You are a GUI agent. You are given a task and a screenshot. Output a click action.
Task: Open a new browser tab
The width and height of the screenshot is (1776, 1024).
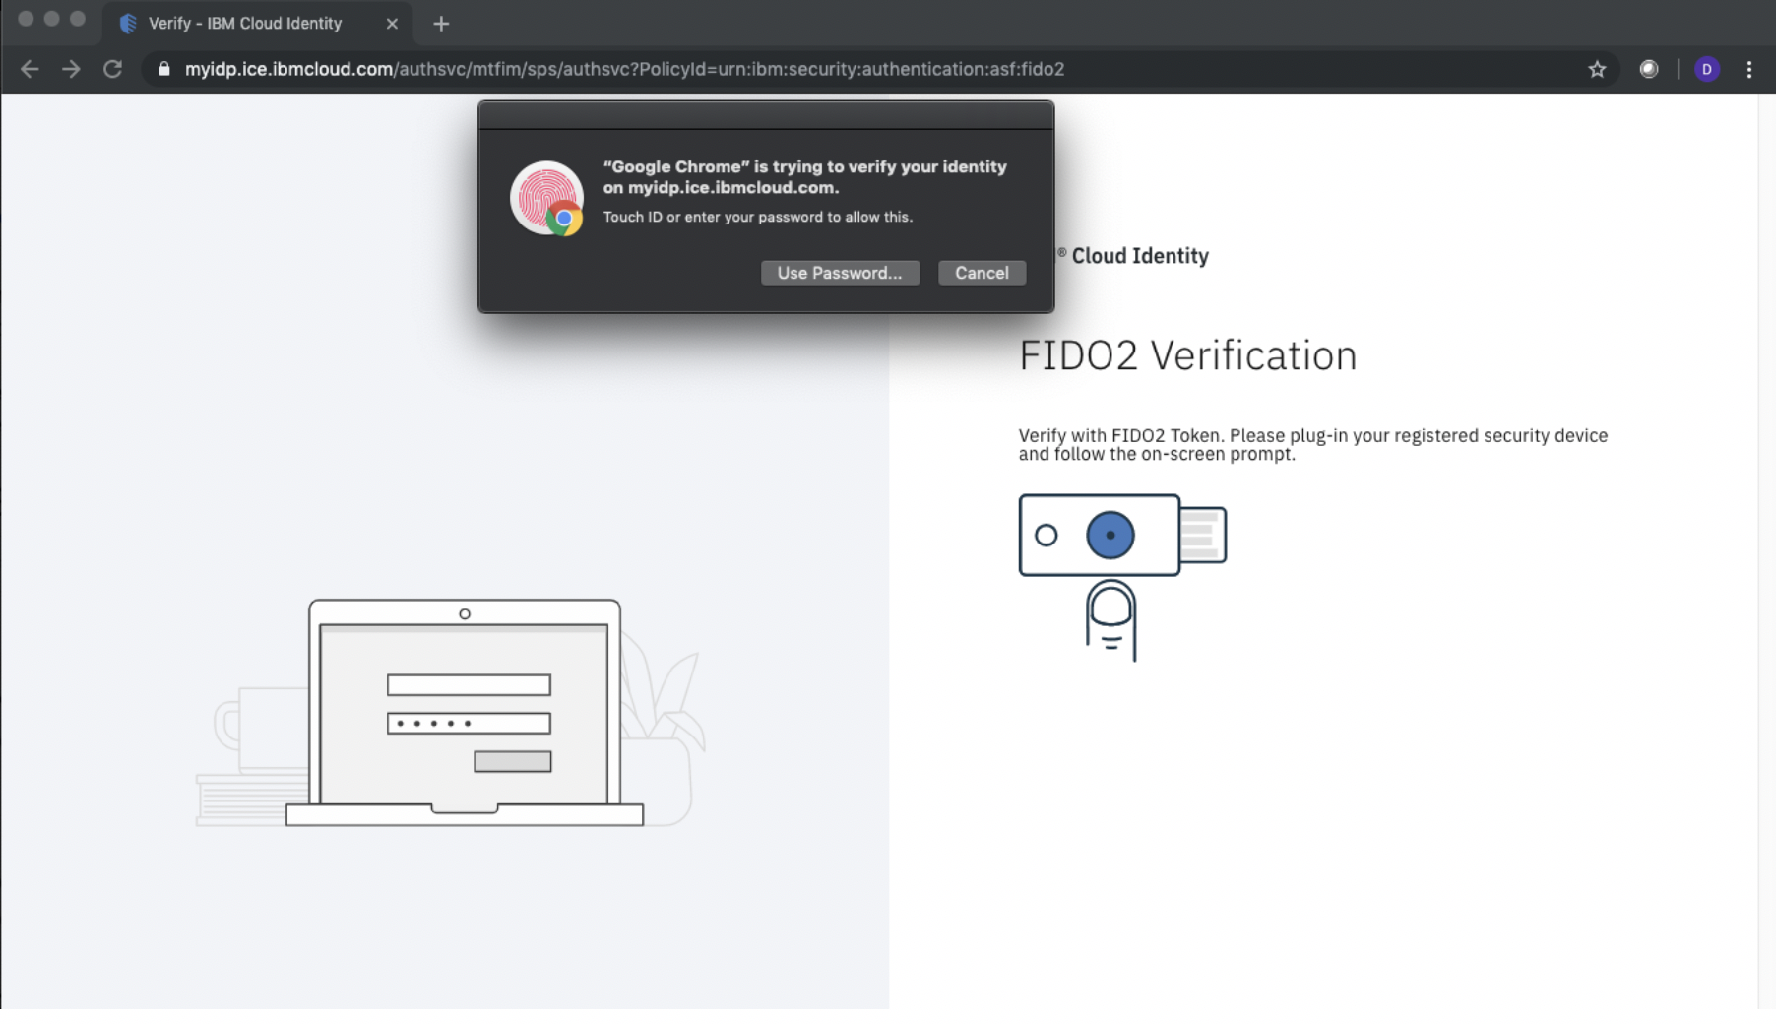click(x=441, y=24)
